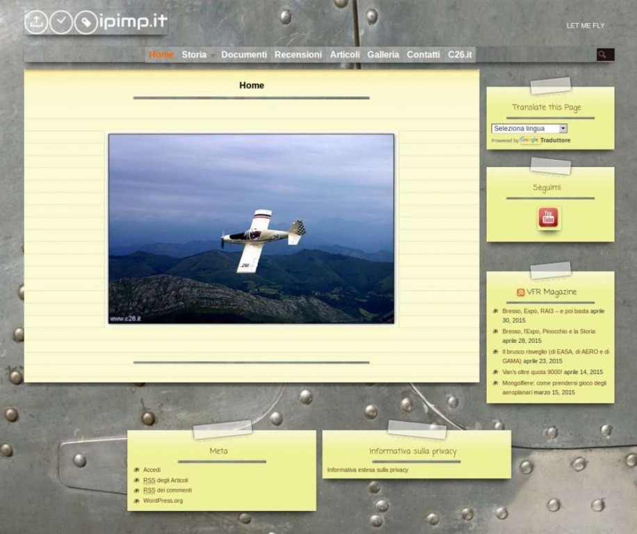Click the upload icon in site logo
The height and width of the screenshot is (534, 637).
click(36, 22)
